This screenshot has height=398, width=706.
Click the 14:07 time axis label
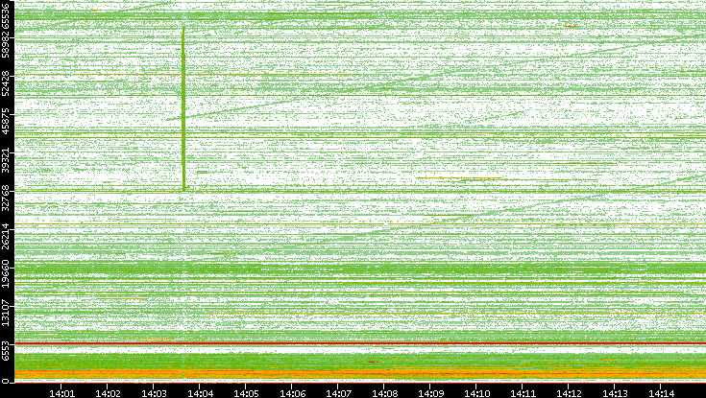coord(338,393)
